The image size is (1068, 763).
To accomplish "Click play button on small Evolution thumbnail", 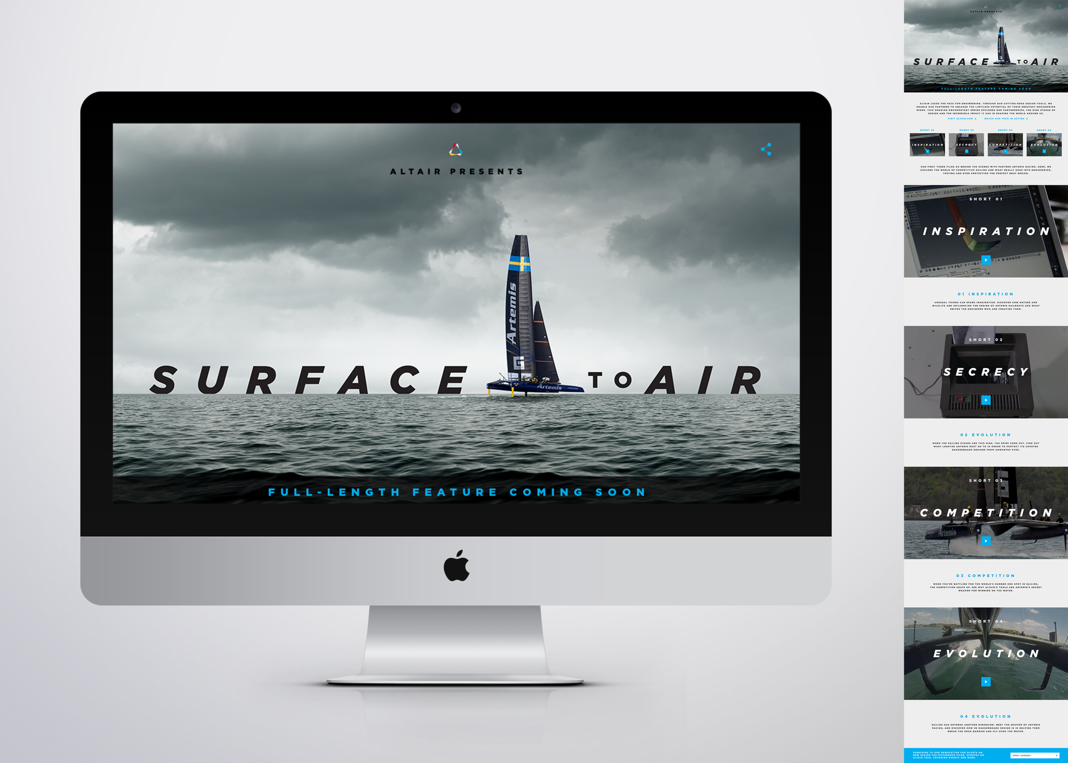I will point(1044,151).
